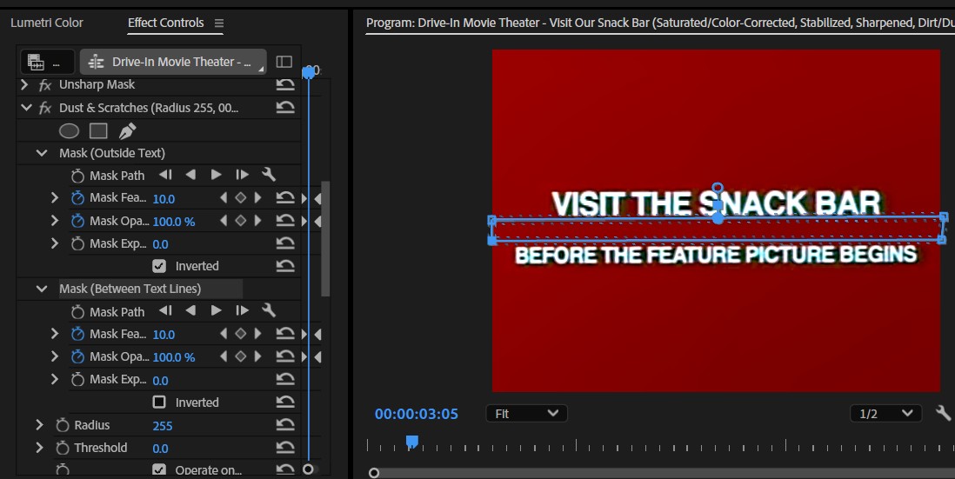Toggle Outside Text Mask Opacity animation stopwatch
Image resolution: width=955 pixels, height=479 pixels.
click(77, 221)
